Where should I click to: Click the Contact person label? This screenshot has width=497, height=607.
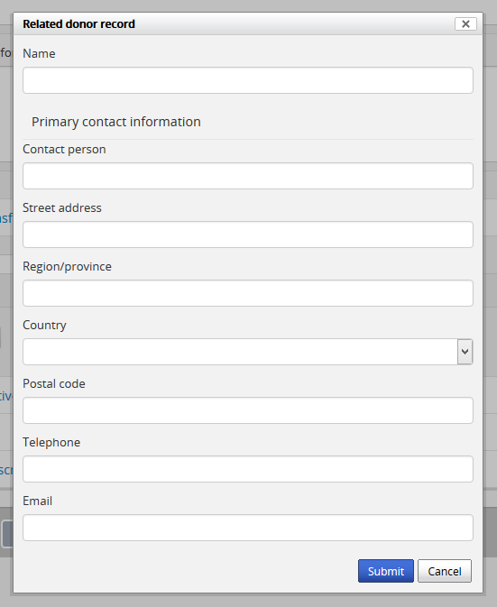64,150
